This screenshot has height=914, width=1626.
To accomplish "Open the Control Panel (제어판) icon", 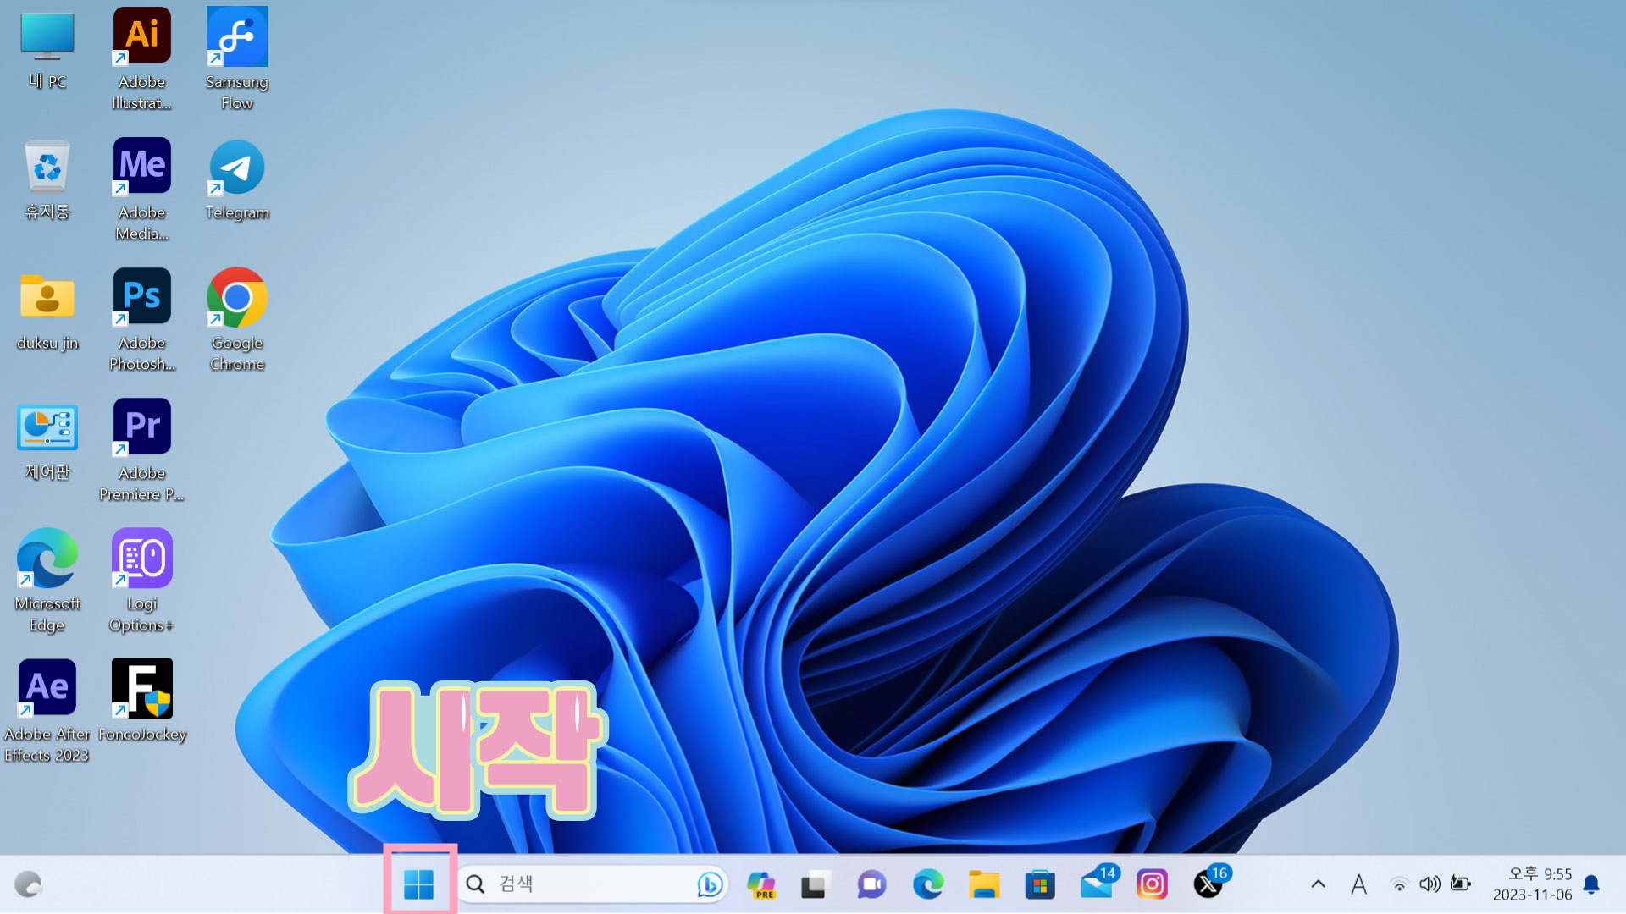I will pos(47,428).
